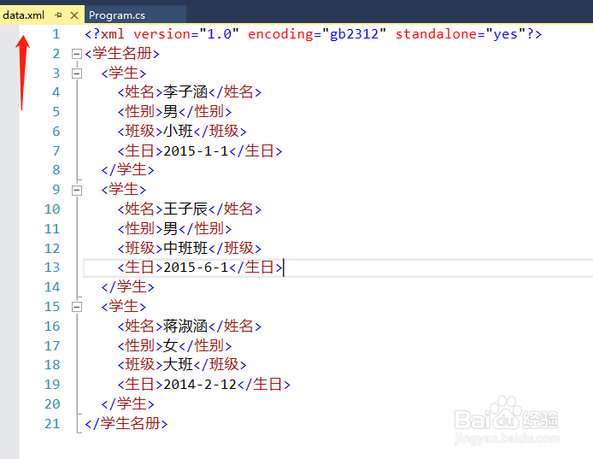Click line number 13 in the gutter

click(52, 268)
